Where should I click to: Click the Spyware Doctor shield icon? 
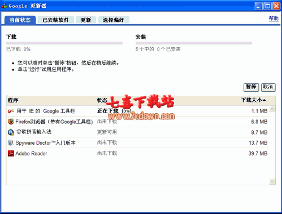(x=11, y=143)
